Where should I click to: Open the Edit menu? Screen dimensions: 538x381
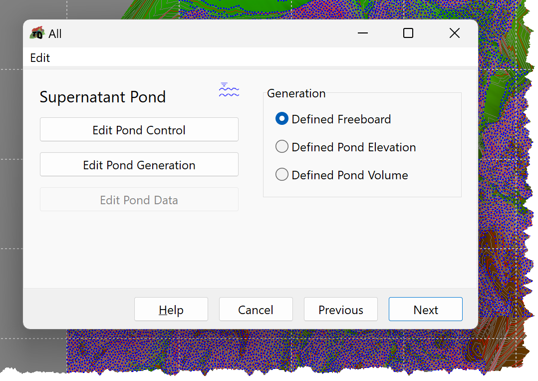pos(40,58)
